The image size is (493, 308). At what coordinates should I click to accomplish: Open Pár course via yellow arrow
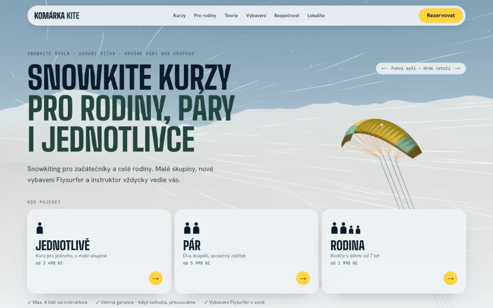[303, 278]
